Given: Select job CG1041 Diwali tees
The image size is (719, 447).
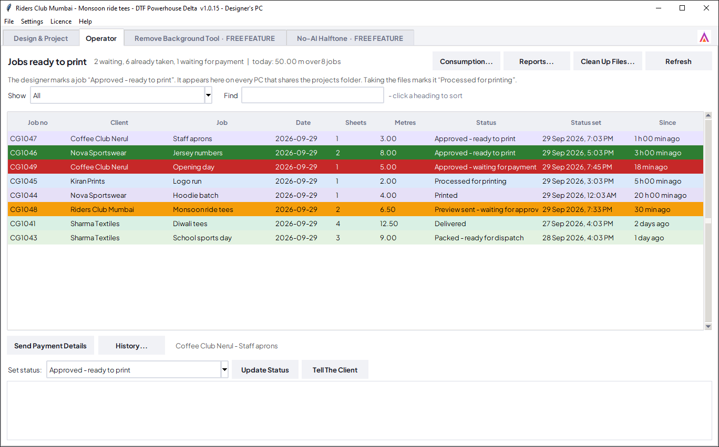Looking at the screenshot, I should (x=356, y=224).
